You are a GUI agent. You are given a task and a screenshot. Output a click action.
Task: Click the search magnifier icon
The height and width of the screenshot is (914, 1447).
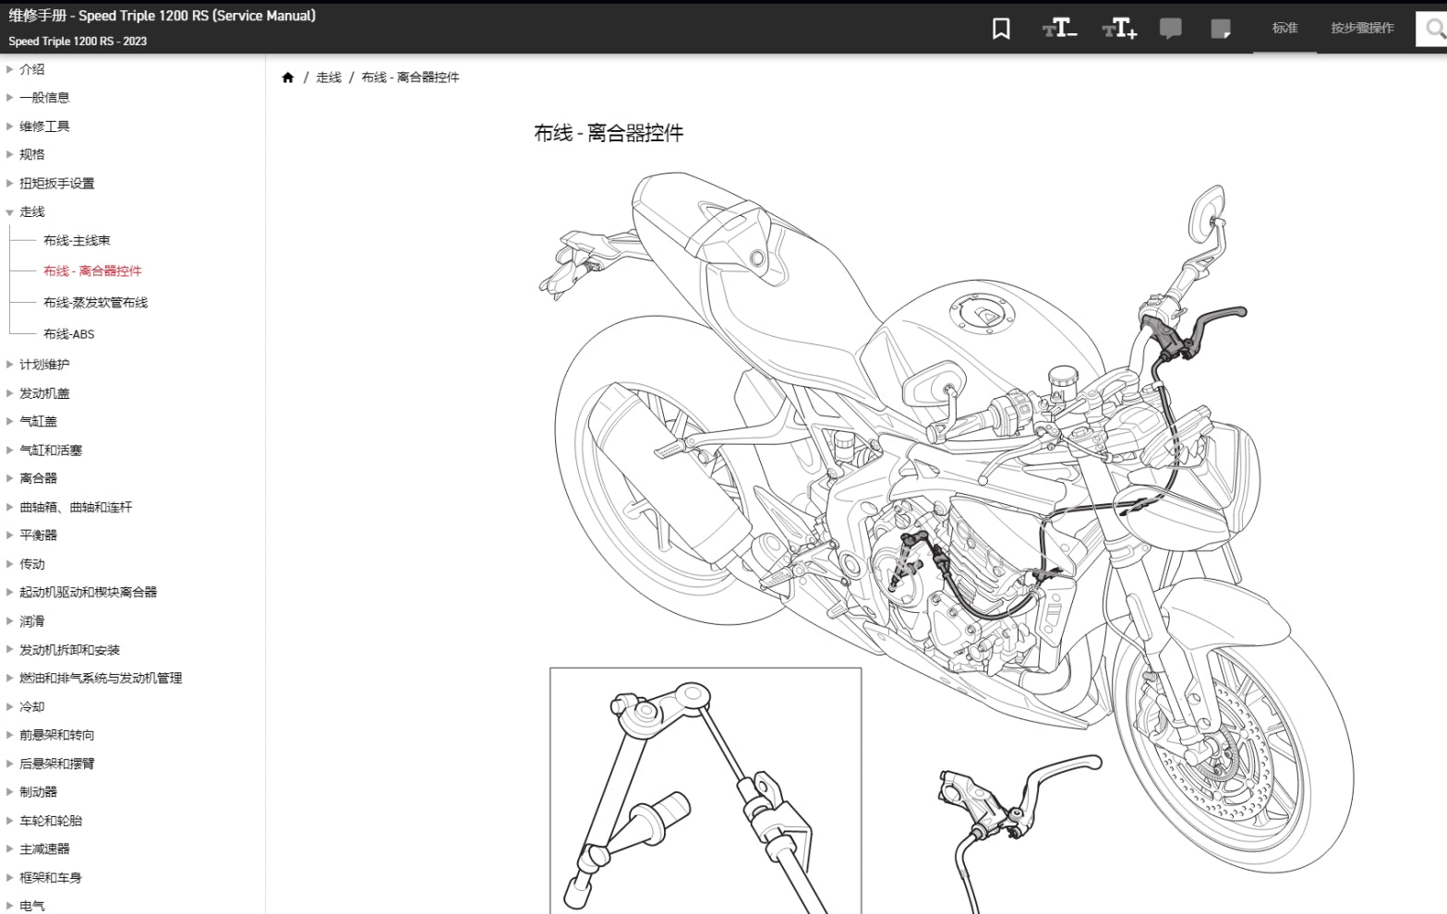coord(1435,29)
